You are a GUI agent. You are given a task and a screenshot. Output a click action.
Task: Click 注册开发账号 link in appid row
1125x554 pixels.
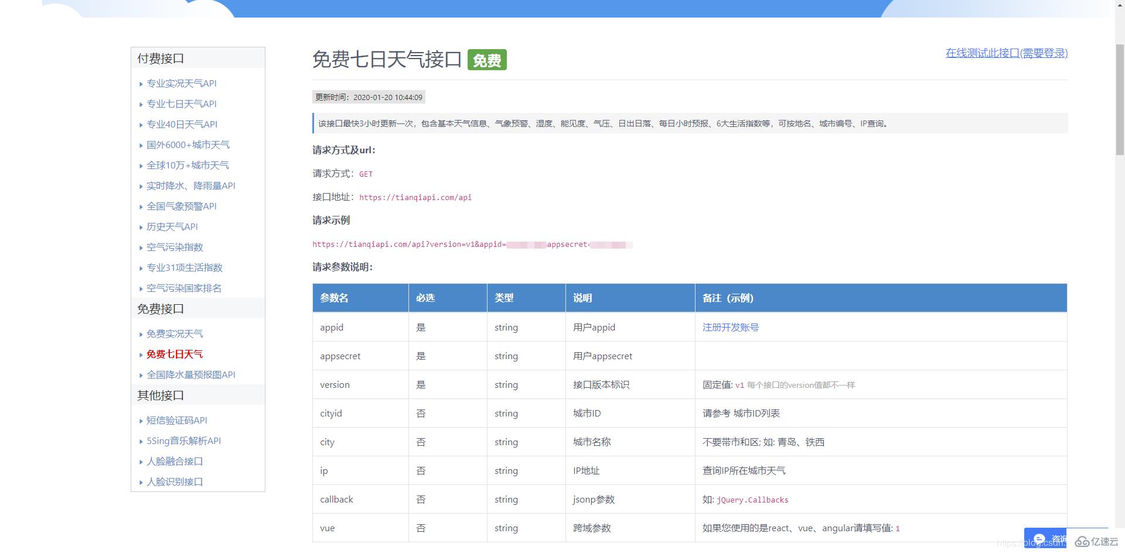730,327
